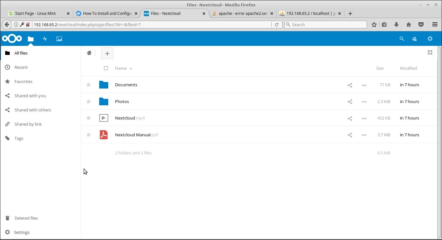Open the Pocket icon in toolbar

(421, 25)
